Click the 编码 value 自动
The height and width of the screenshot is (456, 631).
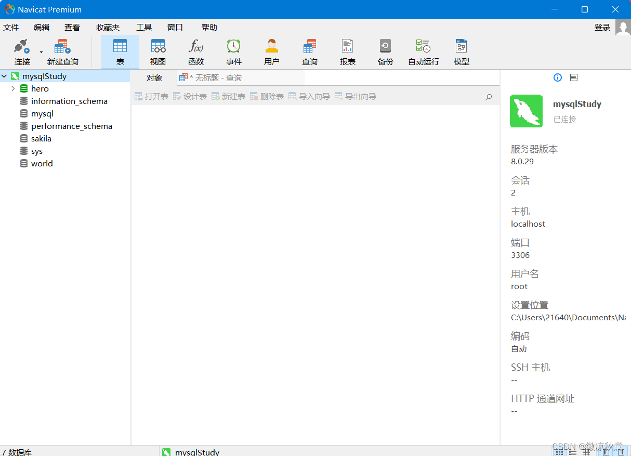[x=519, y=349]
